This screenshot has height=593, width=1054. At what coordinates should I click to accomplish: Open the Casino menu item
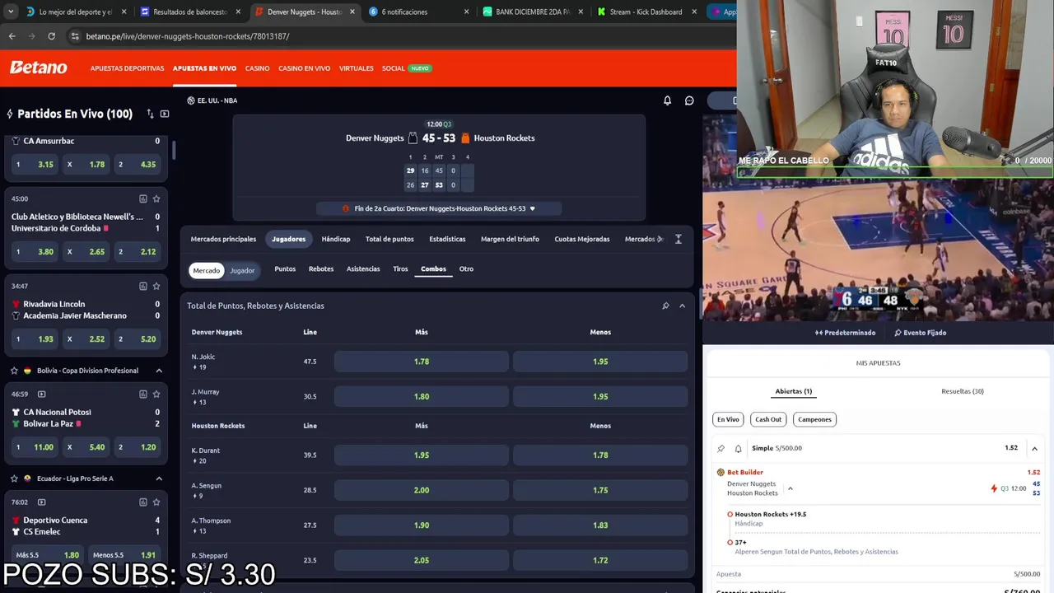click(257, 68)
